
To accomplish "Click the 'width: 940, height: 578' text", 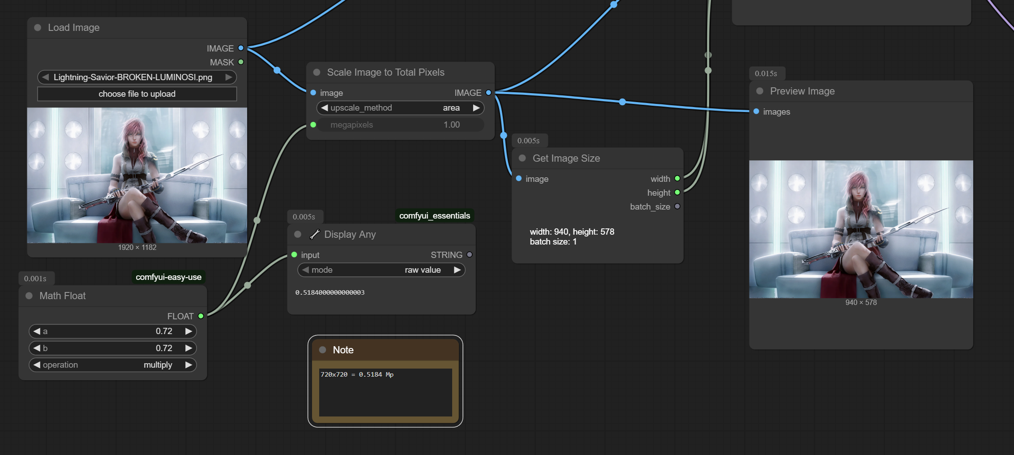I will tap(572, 232).
